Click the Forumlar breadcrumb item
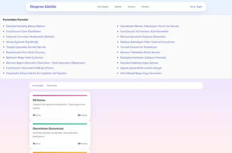 click(x=52, y=86)
